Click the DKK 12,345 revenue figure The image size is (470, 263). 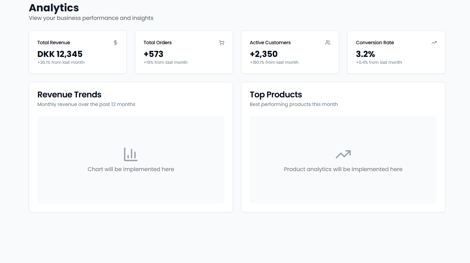click(60, 54)
